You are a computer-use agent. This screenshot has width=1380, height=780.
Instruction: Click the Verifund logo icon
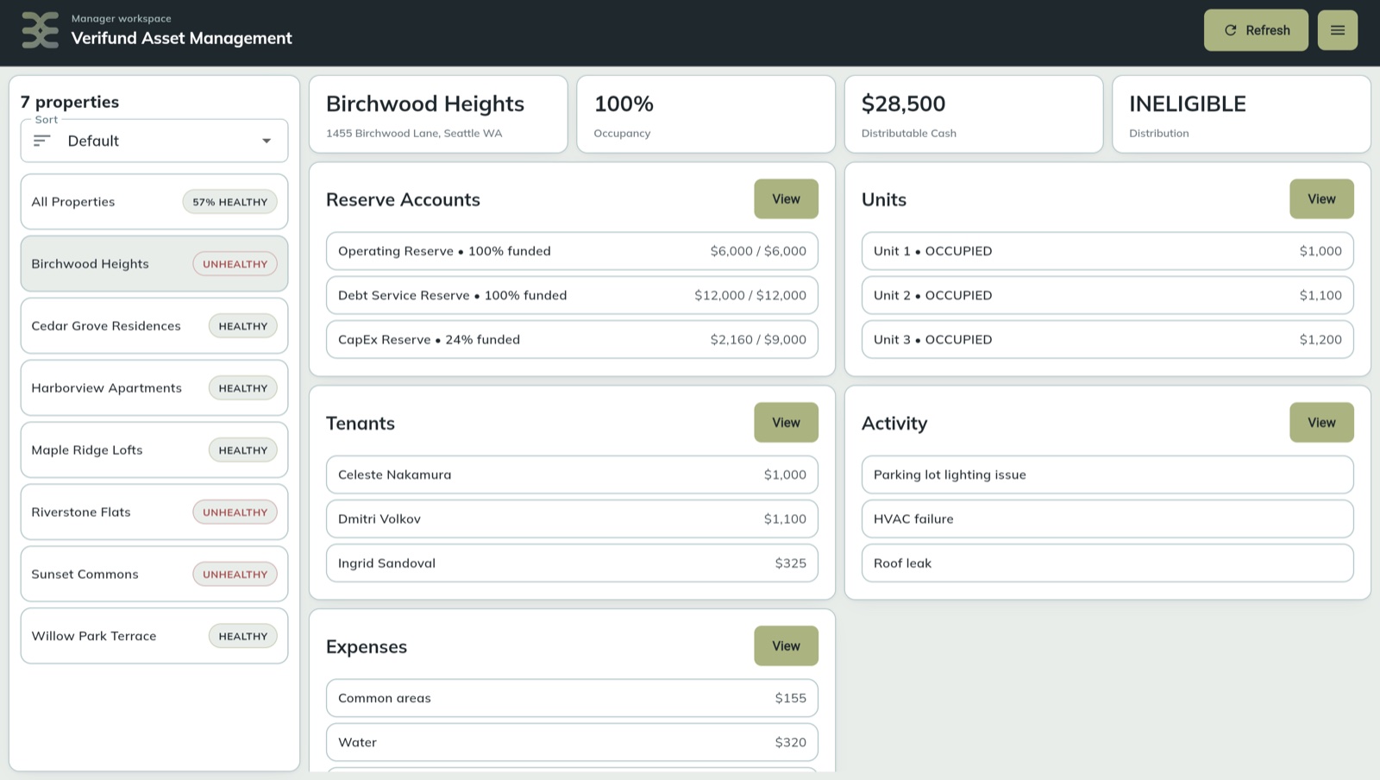point(41,30)
